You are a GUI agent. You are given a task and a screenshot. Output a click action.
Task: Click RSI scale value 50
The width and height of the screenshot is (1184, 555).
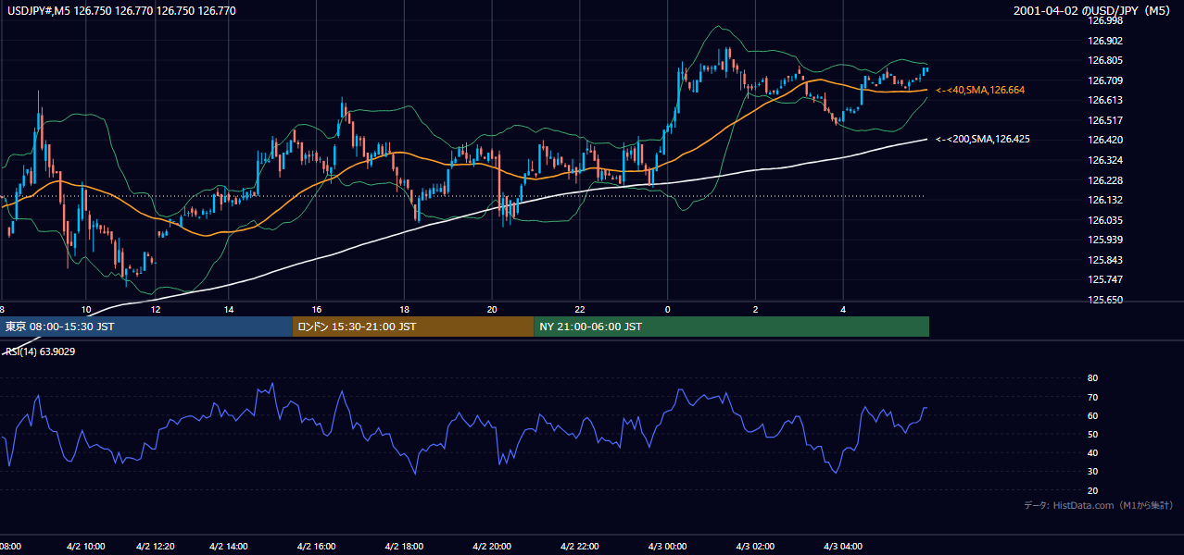(x=1092, y=434)
